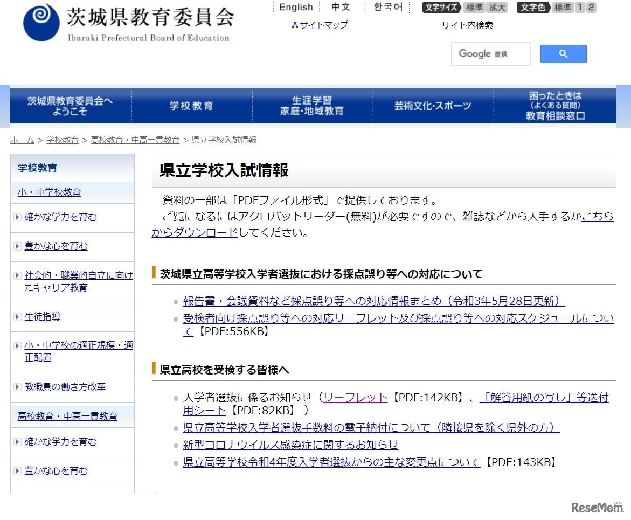Select the 文字色 標準 color option
This screenshot has height=520, width=631.
click(562, 8)
